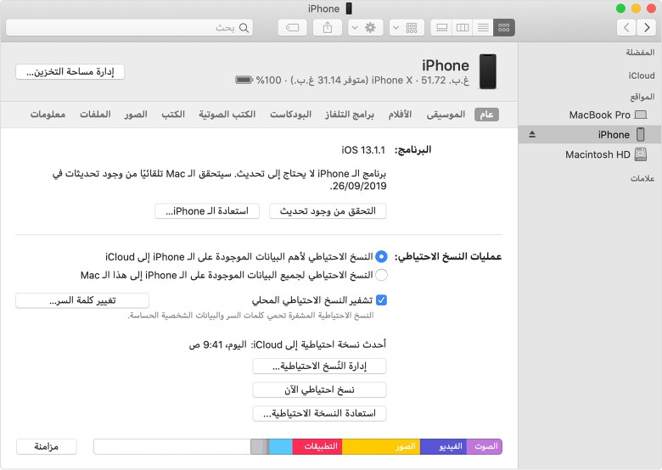Click the MacBook Pro laptop icon

[x=641, y=115]
